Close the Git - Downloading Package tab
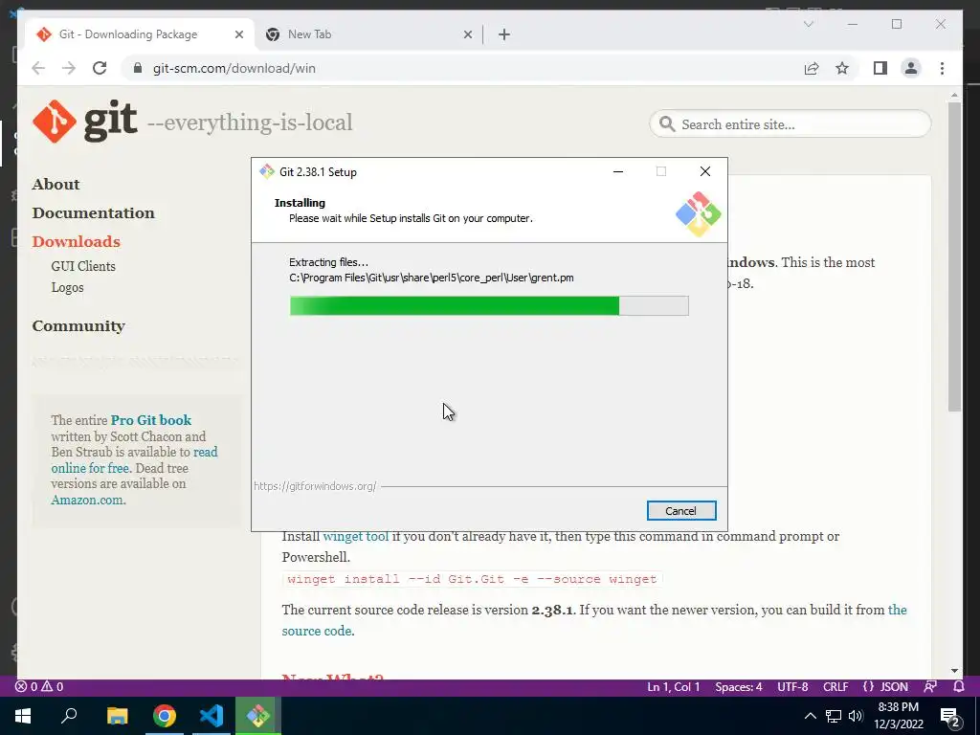This screenshot has height=735, width=980. [238, 34]
